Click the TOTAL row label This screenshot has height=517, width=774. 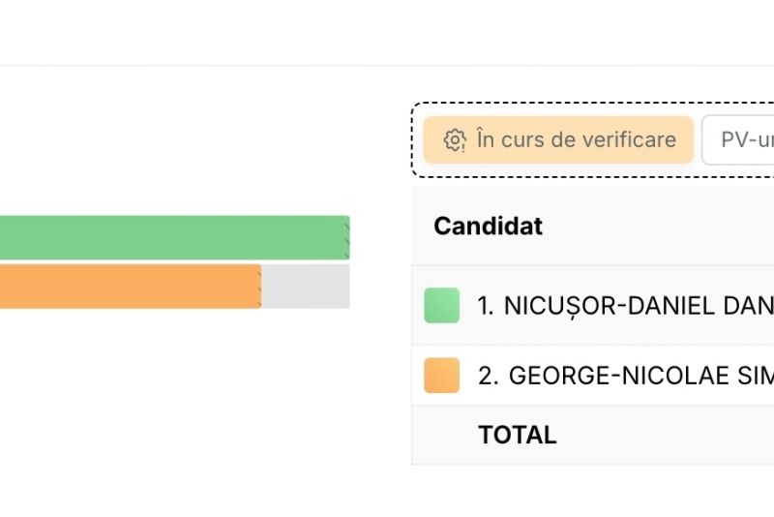(x=517, y=436)
